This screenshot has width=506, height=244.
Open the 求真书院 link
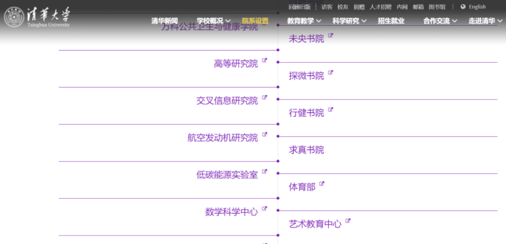306,151
